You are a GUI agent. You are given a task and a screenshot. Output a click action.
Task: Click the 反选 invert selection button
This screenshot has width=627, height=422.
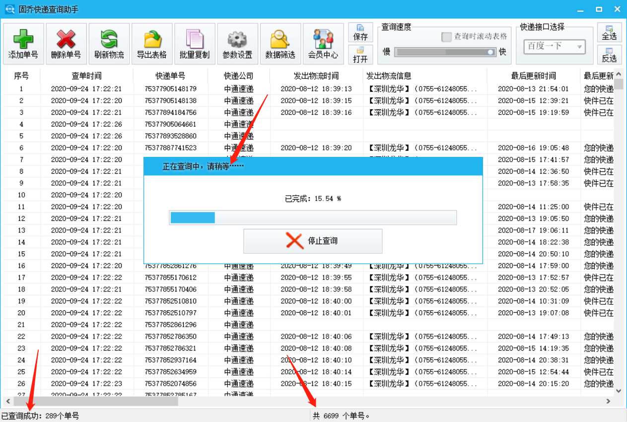(x=609, y=55)
